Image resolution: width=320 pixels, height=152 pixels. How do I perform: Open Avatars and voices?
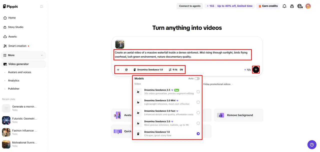point(19,72)
